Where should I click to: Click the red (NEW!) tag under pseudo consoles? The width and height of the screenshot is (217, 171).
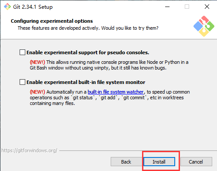click(37, 62)
